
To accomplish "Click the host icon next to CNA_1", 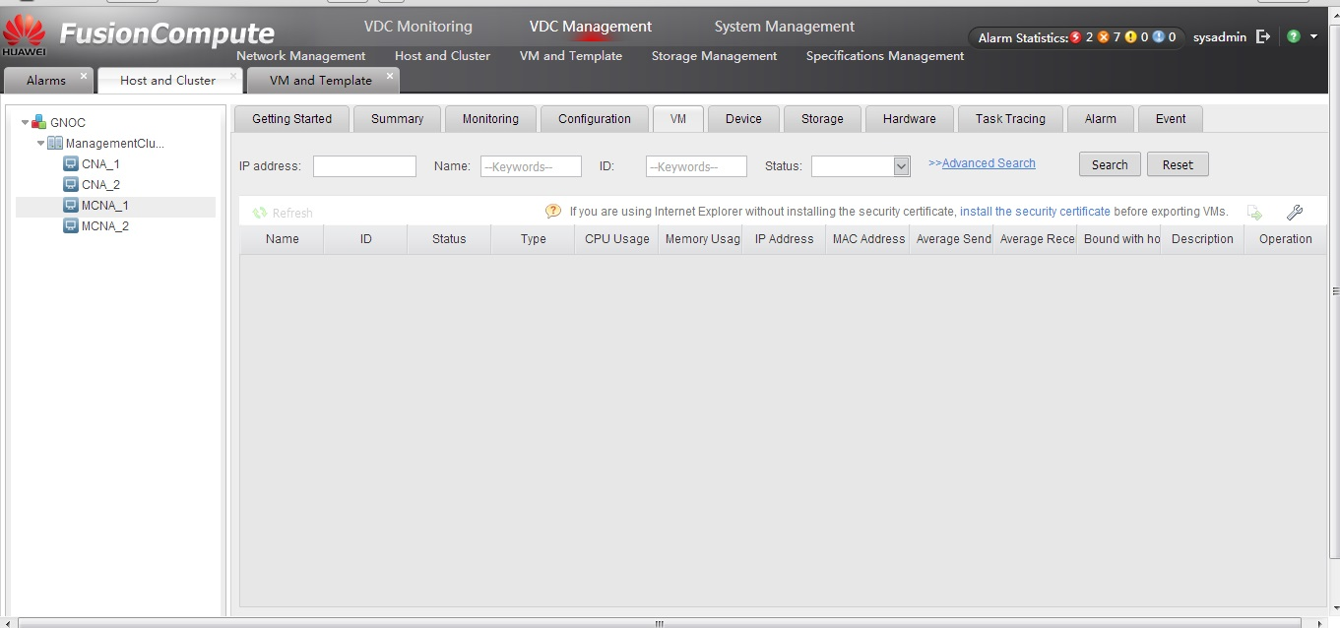I will (71, 164).
